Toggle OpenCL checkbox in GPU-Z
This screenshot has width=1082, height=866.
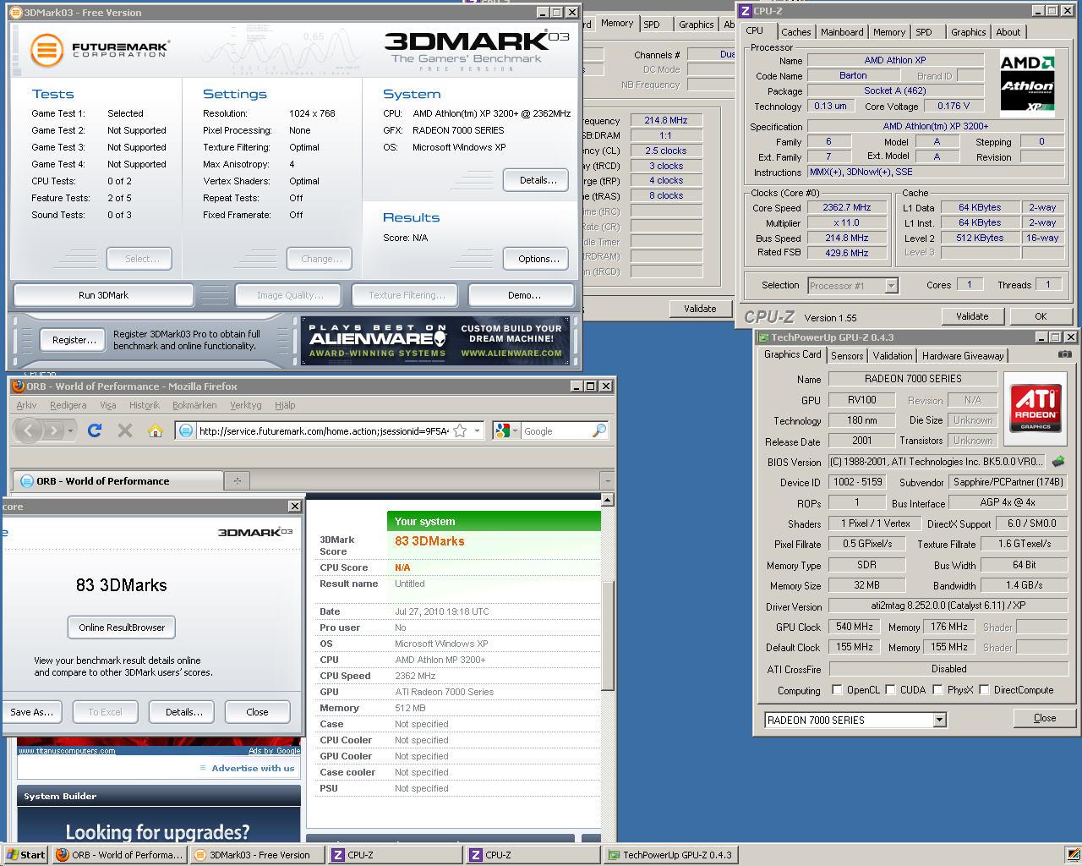(837, 689)
